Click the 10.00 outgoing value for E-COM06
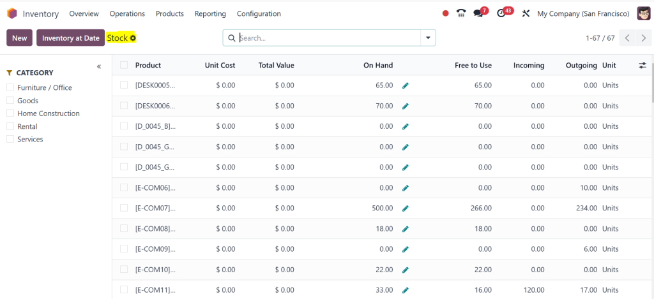654x299 pixels. pos(588,188)
